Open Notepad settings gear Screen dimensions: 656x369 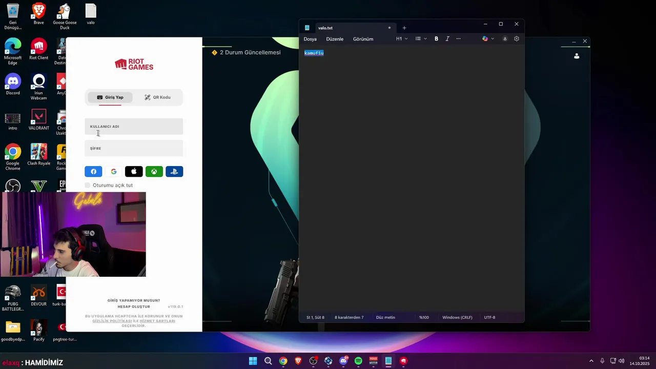[x=517, y=39]
